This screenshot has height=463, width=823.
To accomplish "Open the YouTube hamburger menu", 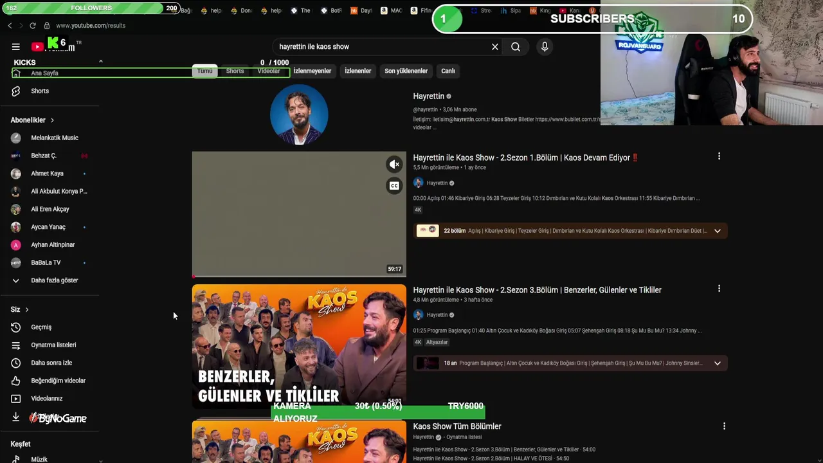I will point(15,46).
